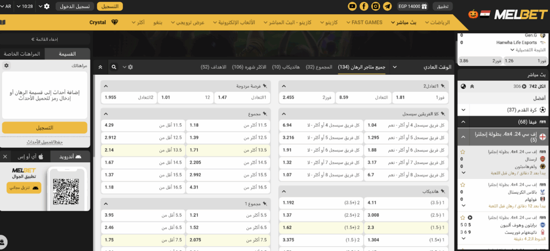Open the أكثر menu
This screenshot has height=251, width=550.
coord(138,22)
